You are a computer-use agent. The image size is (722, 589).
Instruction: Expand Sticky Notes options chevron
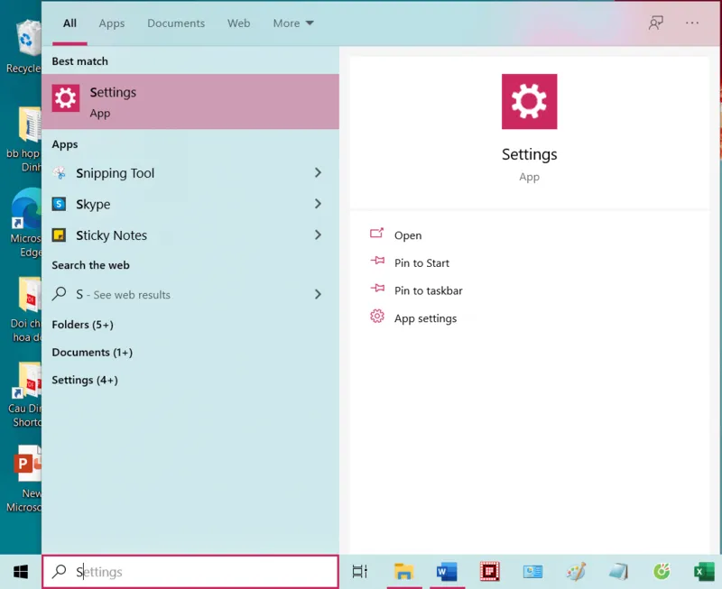tap(318, 235)
